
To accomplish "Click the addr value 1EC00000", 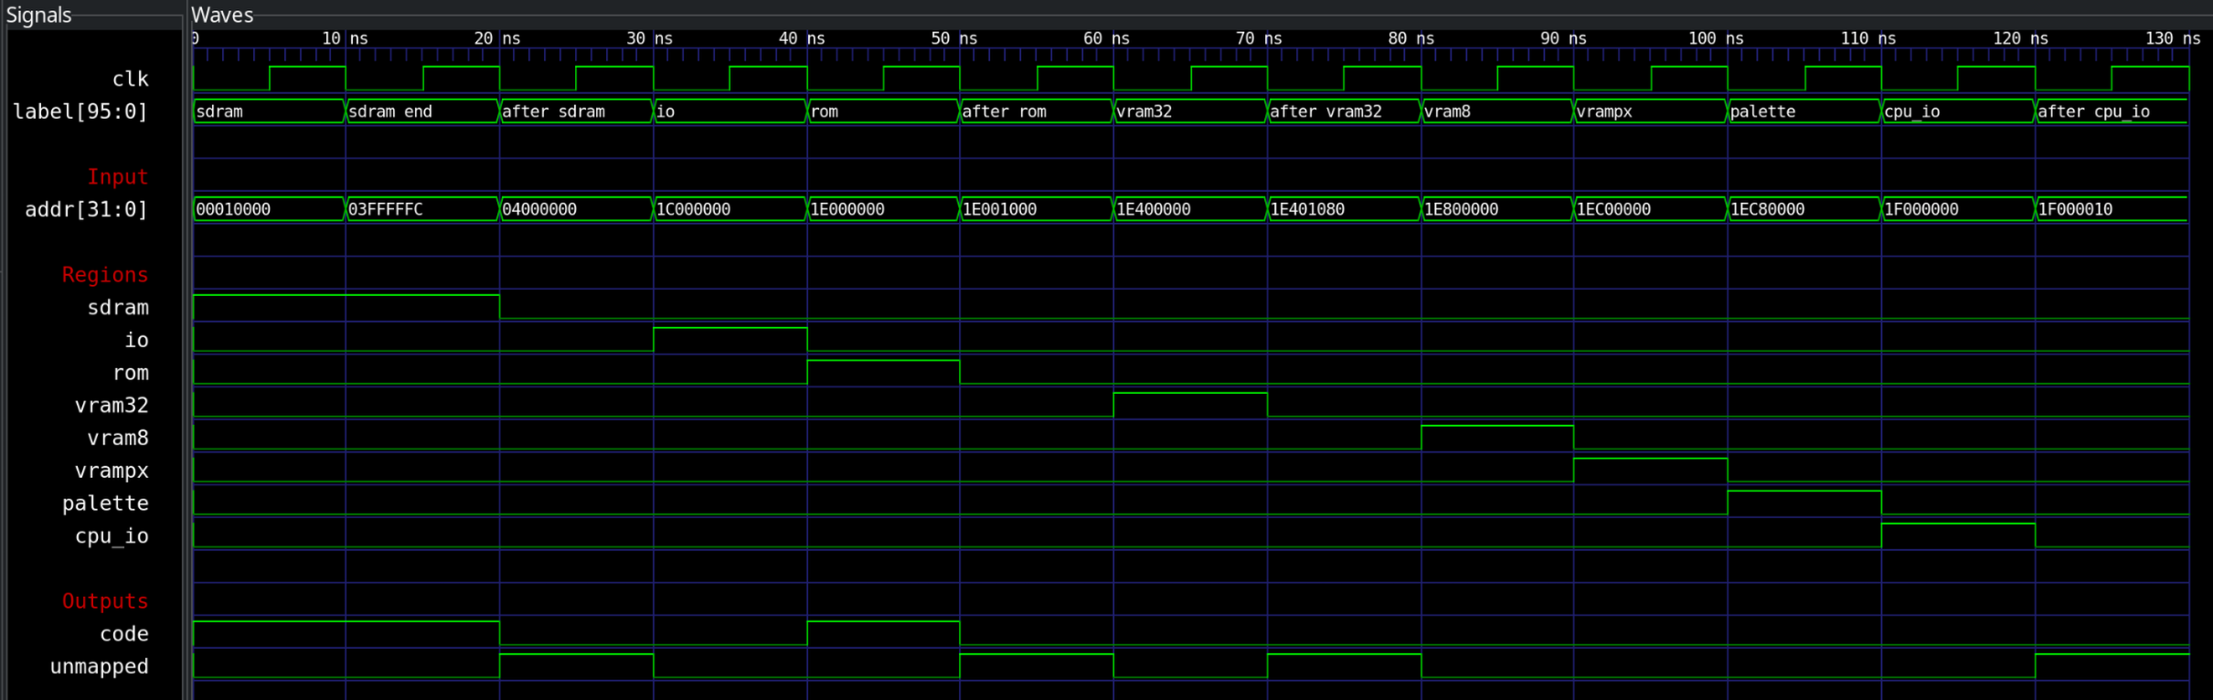I will pos(1614,209).
